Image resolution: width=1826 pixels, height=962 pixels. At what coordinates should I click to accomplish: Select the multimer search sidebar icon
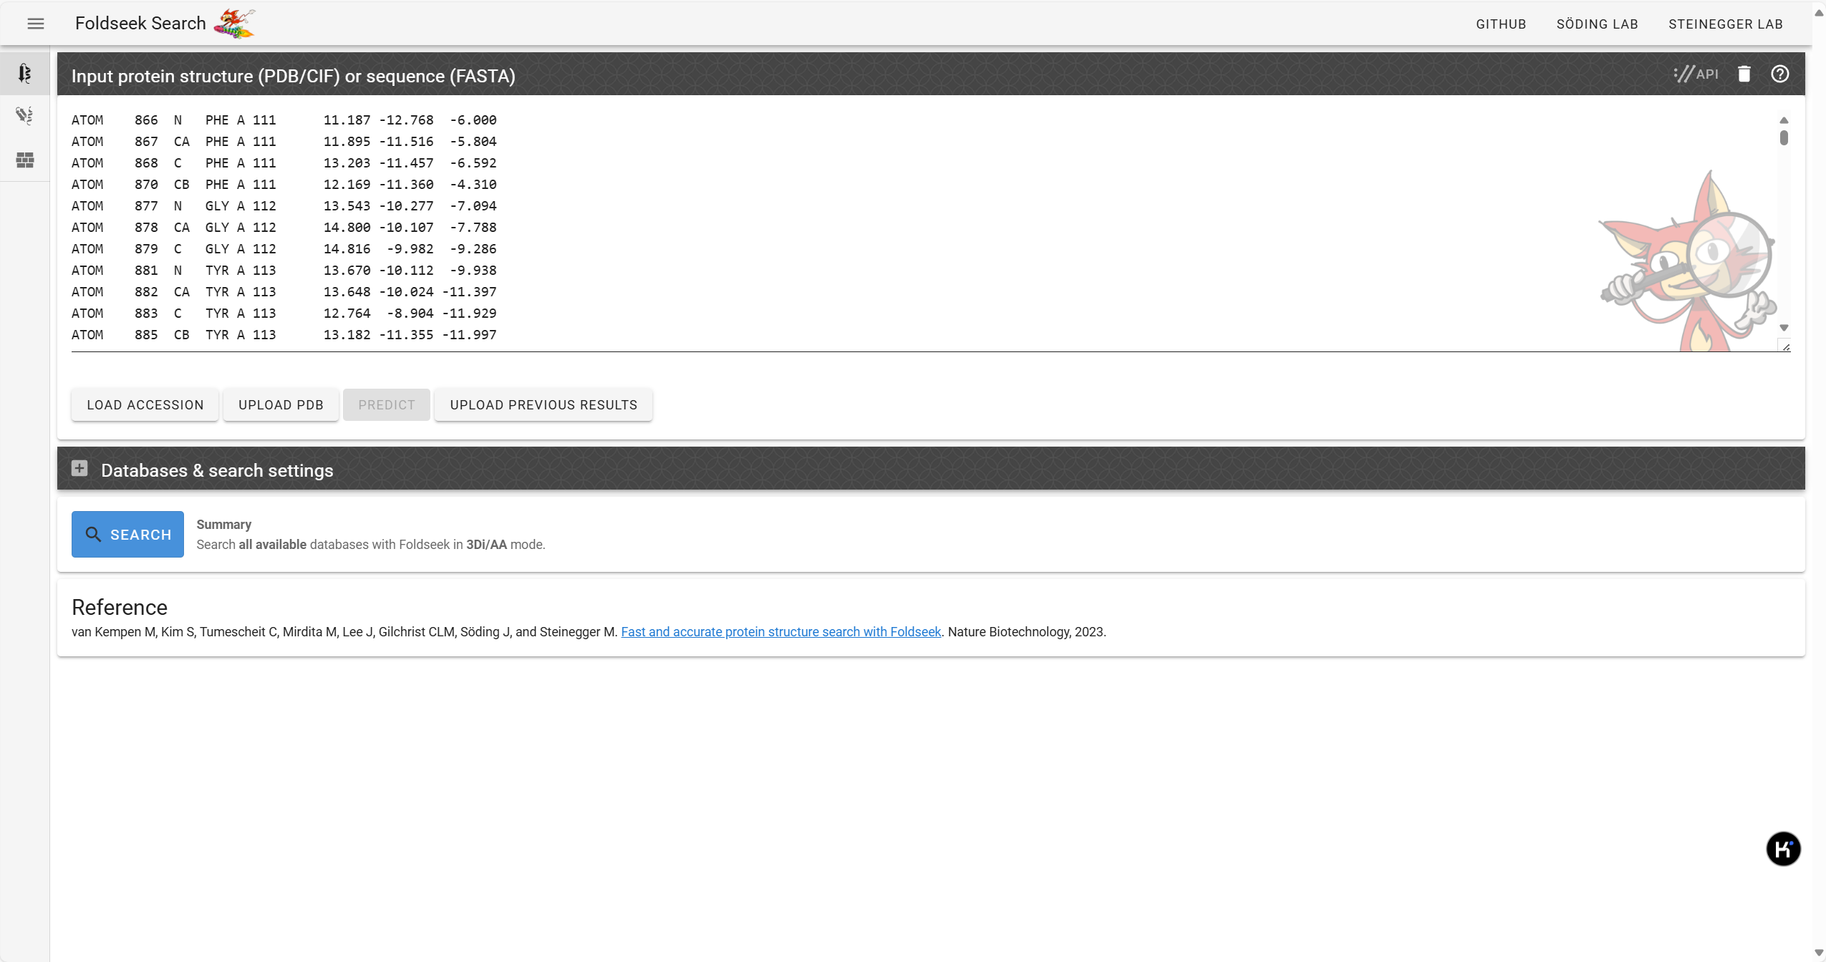25,116
